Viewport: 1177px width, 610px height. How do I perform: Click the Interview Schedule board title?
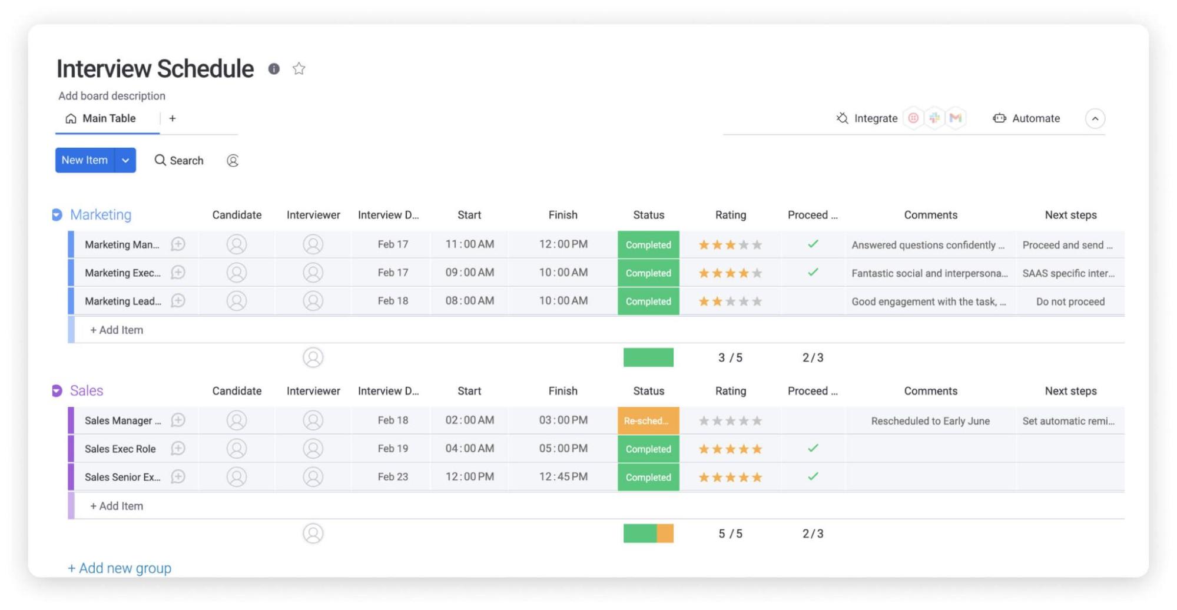155,69
